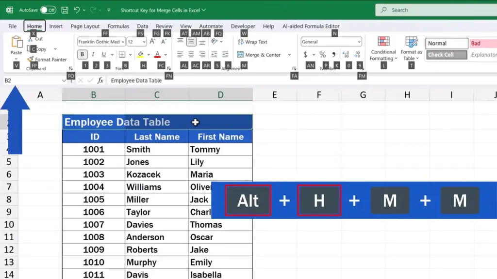Toggle the Bold button
This screenshot has height=279, width=497.
click(x=83, y=55)
